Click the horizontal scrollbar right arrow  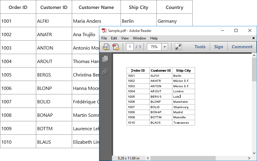pos(249,158)
